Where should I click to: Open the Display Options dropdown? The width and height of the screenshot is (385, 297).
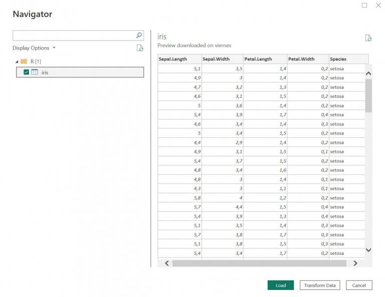34,48
